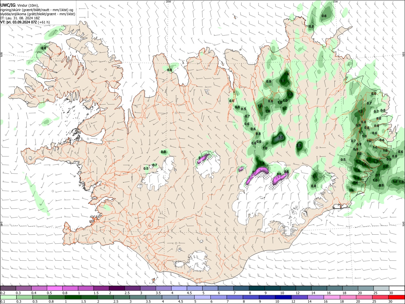The height and width of the screenshot is (304, 405).
Task: Select bottom legend row swatch between 25 and 30
Action: [x=380, y=297]
